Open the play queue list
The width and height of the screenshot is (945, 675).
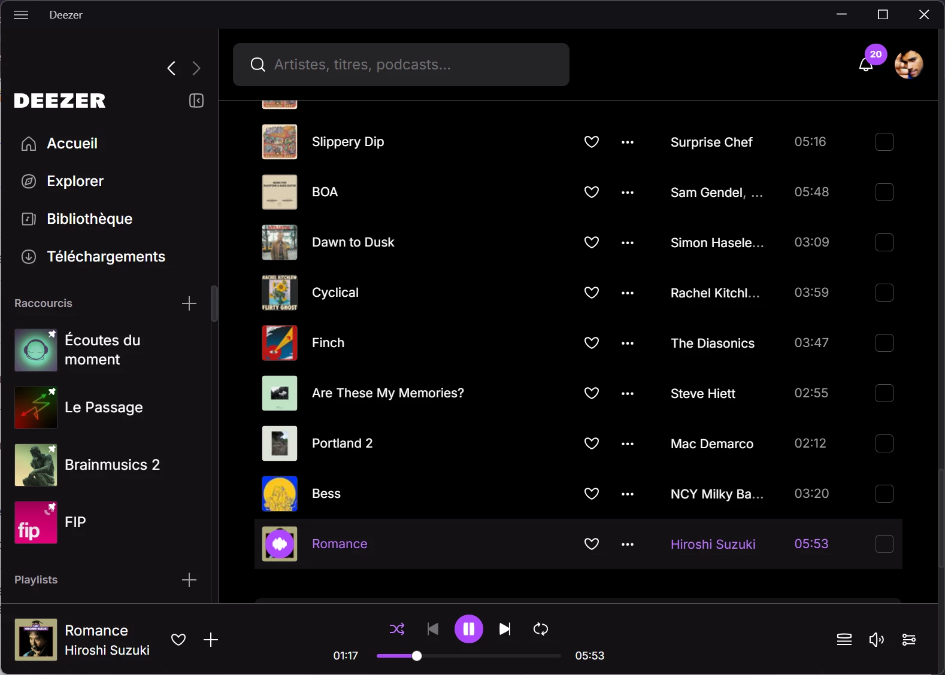(x=844, y=640)
